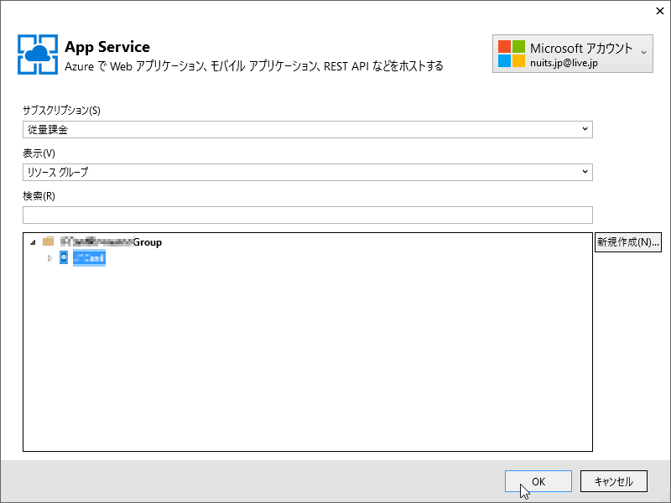
Task: Click the App Service cloud icon
Action: (x=38, y=54)
